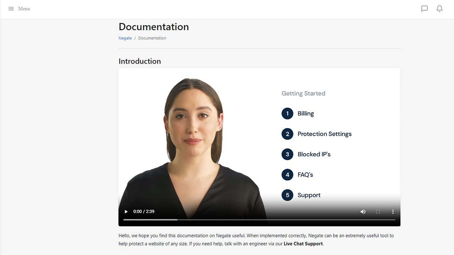Click step 5 number circle
The width and height of the screenshot is (454, 255).
coord(287,195)
